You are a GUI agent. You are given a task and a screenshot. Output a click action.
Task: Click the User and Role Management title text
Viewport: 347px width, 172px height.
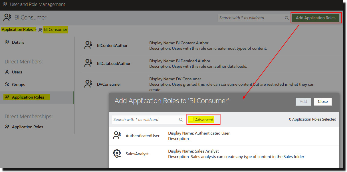pyautogui.click(x=37, y=4)
